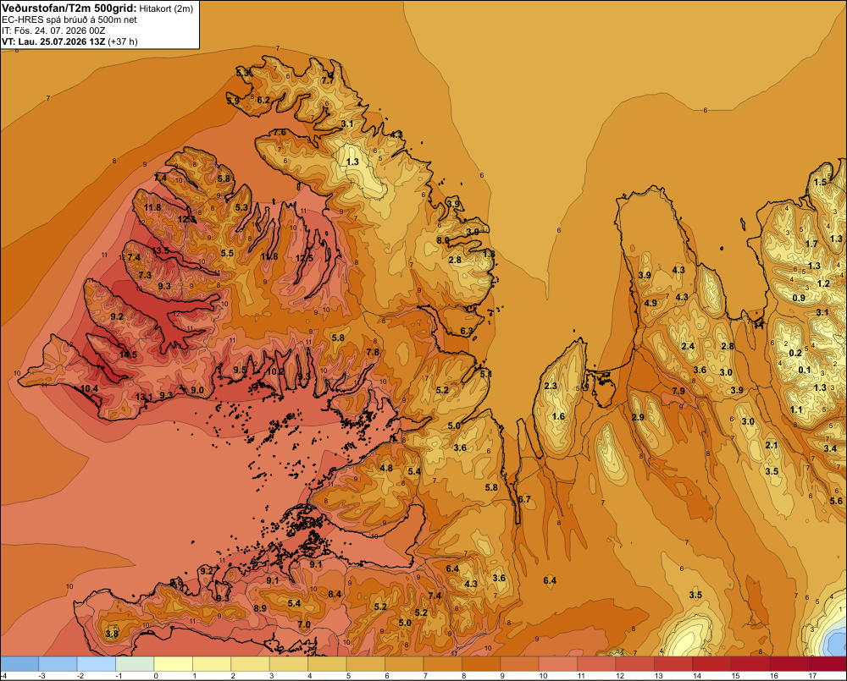Click the 10.4 temperature value on the map
This screenshot has width=847, height=681.
pyautogui.click(x=89, y=388)
